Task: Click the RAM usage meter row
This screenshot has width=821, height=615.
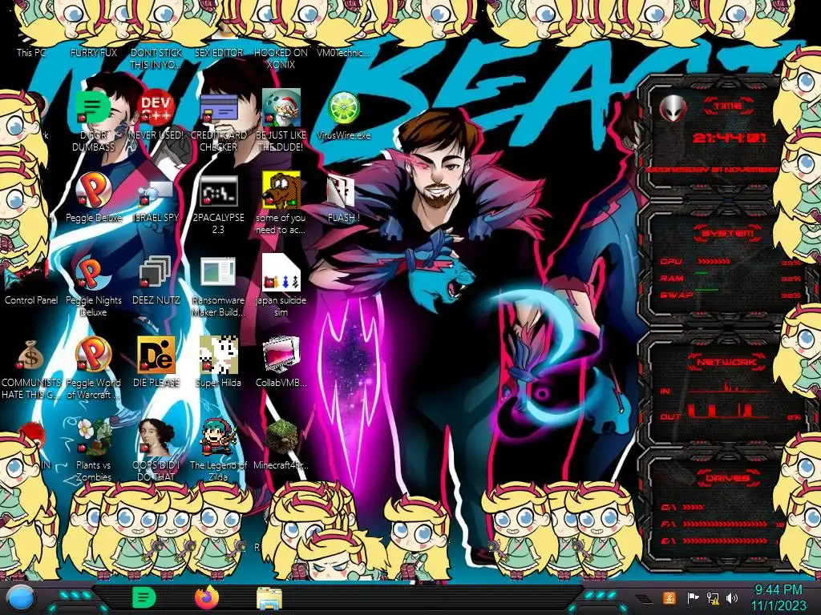Action: pyautogui.click(x=730, y=278)
